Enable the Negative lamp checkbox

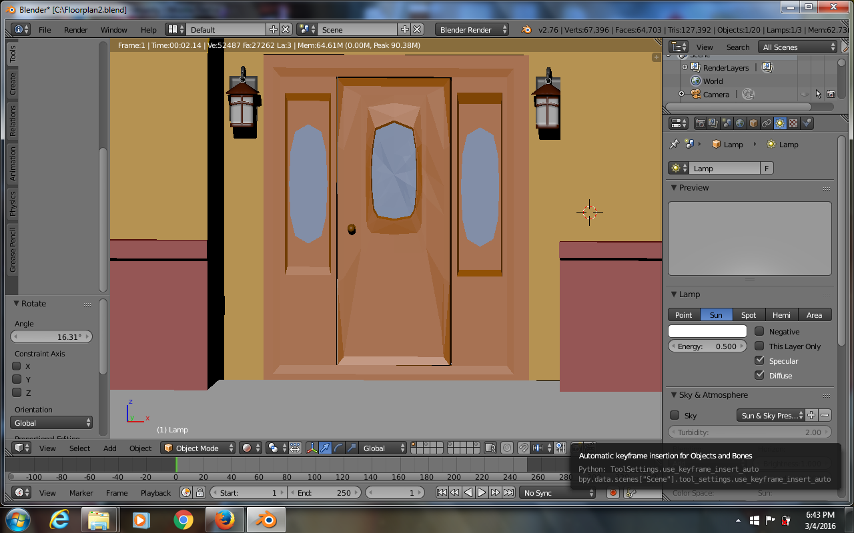759,331
